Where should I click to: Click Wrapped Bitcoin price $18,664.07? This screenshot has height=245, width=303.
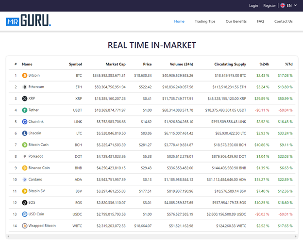tap(143, 226)
